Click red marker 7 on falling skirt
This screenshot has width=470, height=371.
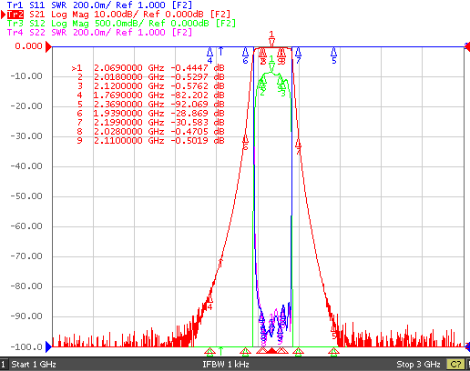(x=299, y=145)
